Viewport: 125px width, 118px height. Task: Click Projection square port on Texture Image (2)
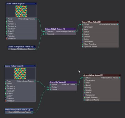pyautogui.click(x=6, y=98)
